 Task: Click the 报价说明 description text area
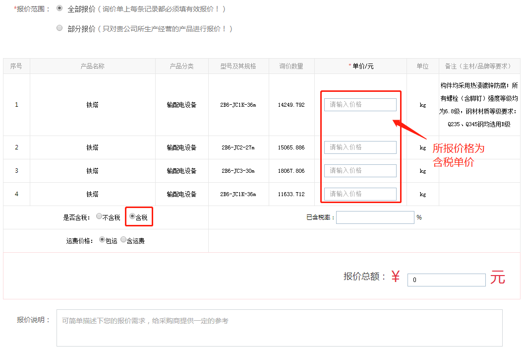click(279, 328)
